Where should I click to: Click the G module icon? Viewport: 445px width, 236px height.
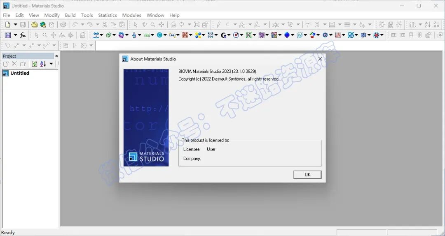click(x=223, y=35)
